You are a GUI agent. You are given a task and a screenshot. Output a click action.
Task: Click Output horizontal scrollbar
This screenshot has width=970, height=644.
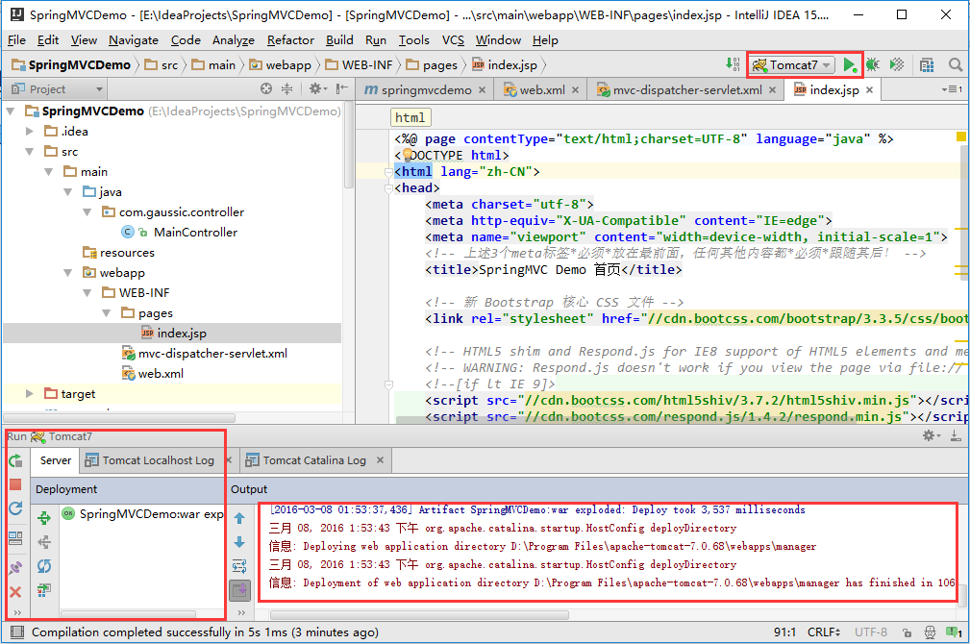(419, 615)
